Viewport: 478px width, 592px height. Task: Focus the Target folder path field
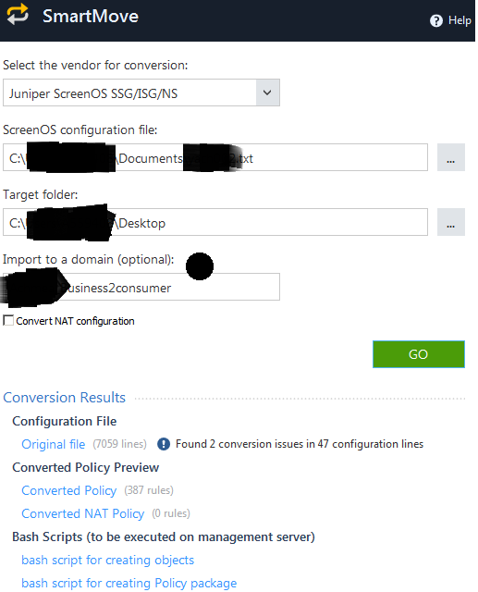coord(215,222)
